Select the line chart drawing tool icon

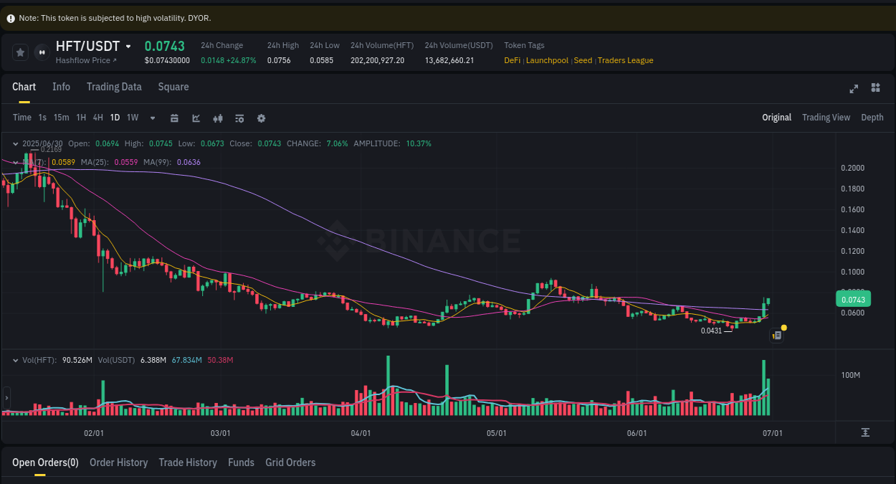click(196, 118)
